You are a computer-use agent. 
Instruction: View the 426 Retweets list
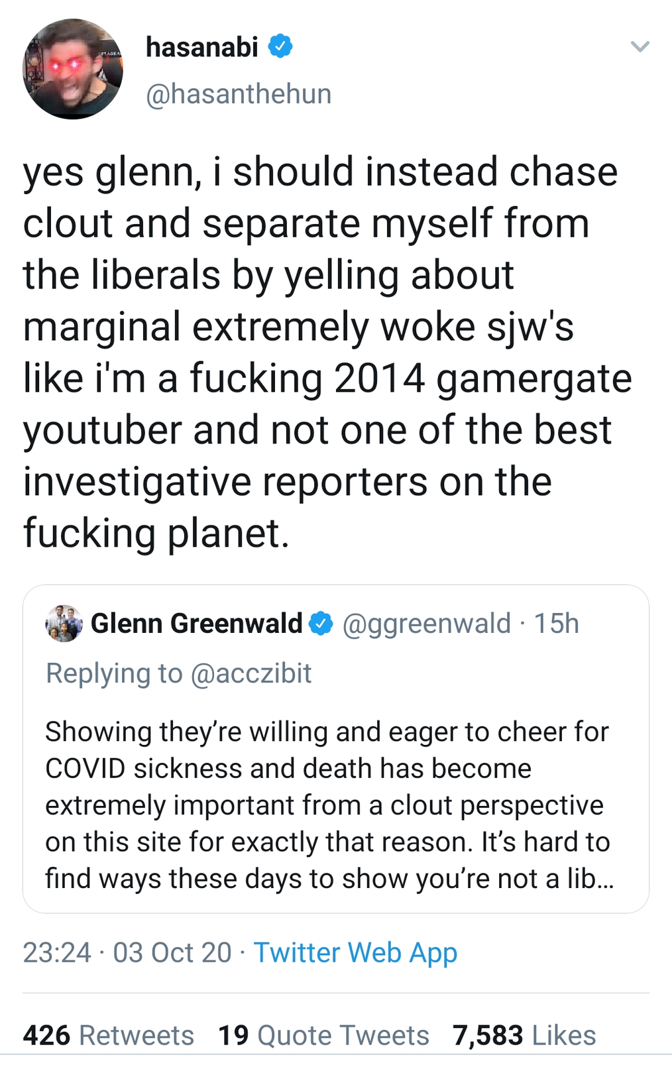[x=108, y=1035]
